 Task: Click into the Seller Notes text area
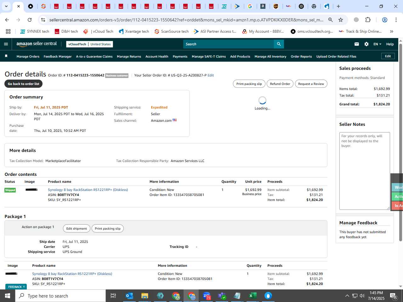point(365,171)
